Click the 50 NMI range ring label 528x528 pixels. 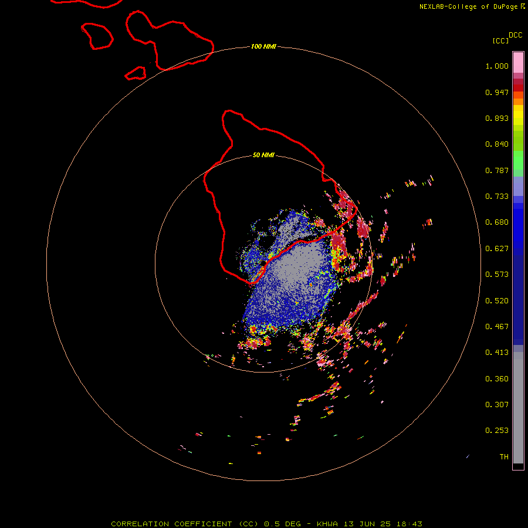tap(263, 155)
